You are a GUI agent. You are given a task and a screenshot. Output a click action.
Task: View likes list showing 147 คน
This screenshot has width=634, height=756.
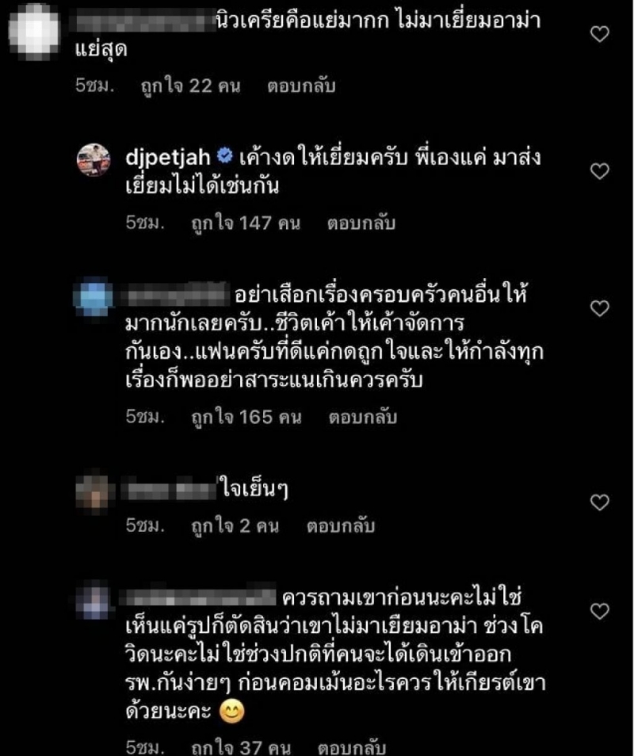(x=246, y=223)
